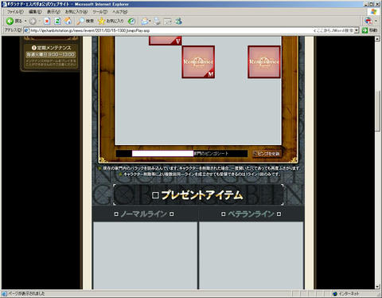Open the History icon
The height and width of the screenshot is (298, 382).
[x=131, y=22]
